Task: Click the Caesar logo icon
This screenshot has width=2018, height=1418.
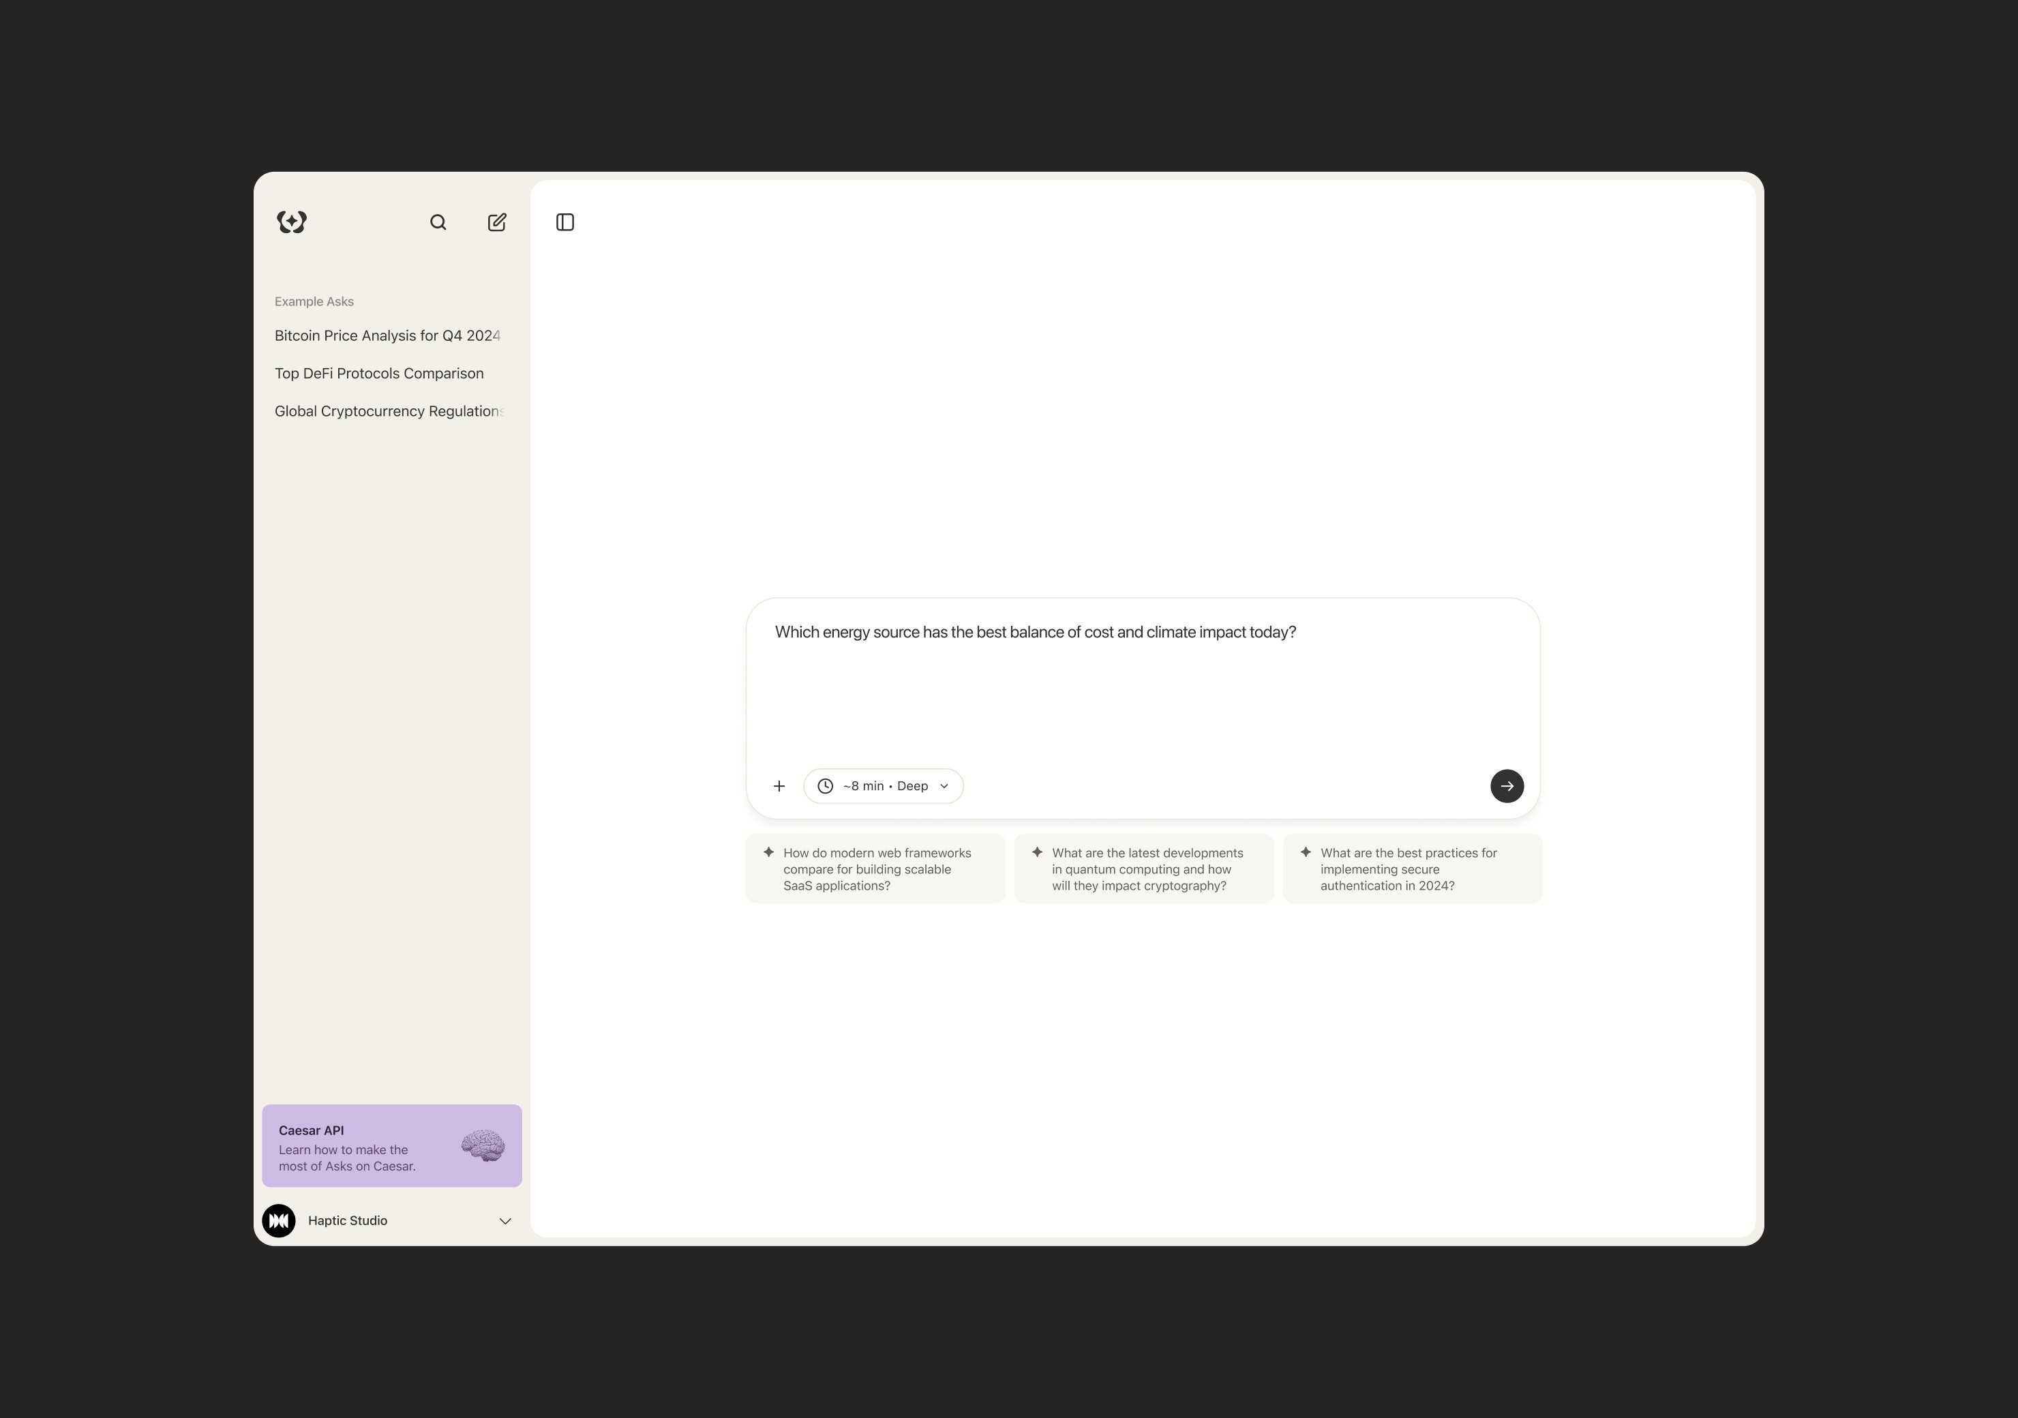Action: click(292, 222)
